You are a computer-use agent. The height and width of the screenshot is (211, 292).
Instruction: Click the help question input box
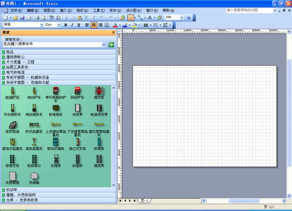pyautogui.click(x=250, y=10)
